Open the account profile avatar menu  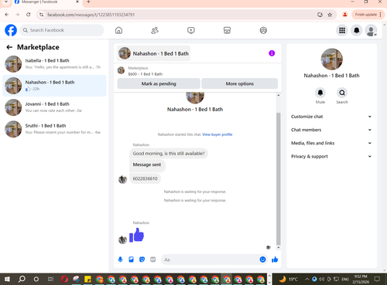(371, 30)
